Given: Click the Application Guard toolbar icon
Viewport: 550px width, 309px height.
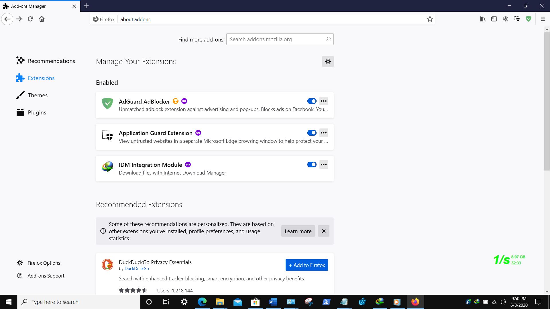Looking at the screenshot, I should pyautogui.click(x=517, y=19).
